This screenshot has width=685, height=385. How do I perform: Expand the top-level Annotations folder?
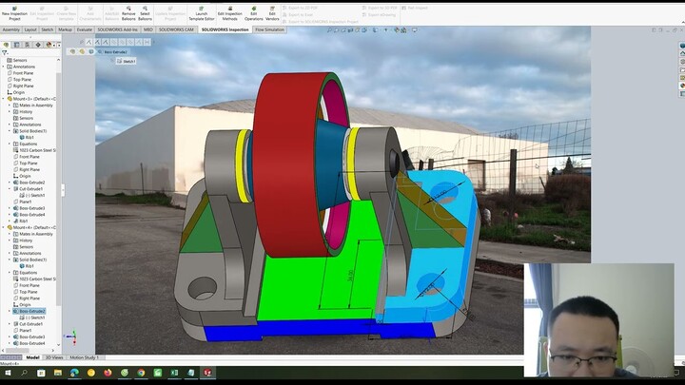(4, 67)
